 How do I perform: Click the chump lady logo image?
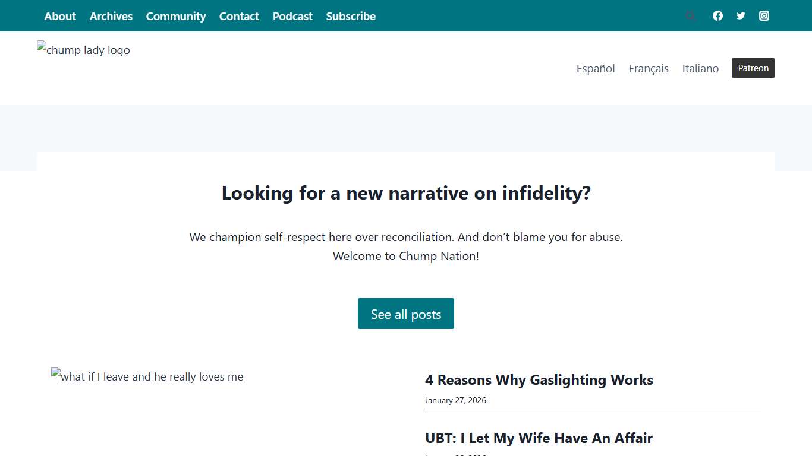[x=84, y=50]
